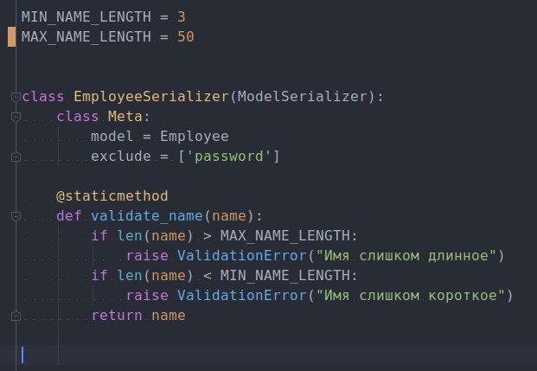The width and height of the screenshot is (537, 371).
Task: Click the "Имя слишком длинное" string
Action: (406, 256)
